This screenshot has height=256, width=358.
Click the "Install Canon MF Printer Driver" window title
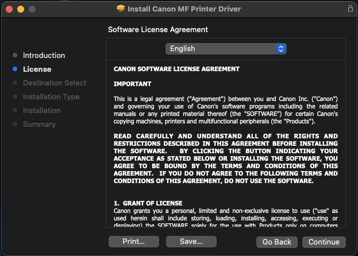point(184,9)
